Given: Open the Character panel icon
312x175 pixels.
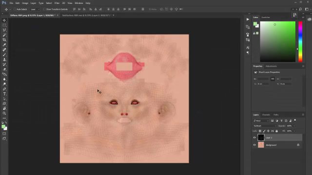Looking at the screenshot, I should pos(248,48).
